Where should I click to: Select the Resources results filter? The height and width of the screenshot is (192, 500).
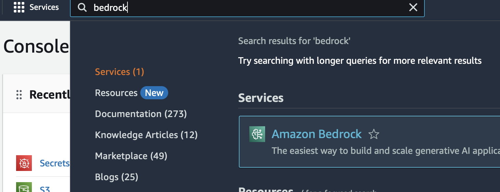pos(116,93)
